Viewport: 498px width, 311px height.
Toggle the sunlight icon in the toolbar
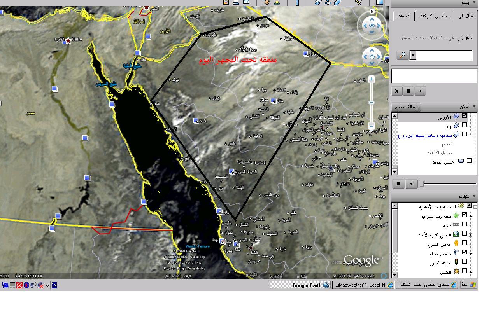point(277,2)
